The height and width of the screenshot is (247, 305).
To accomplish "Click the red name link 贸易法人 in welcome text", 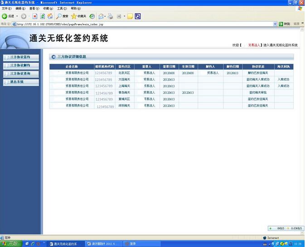I will click(x=254, y=45).
